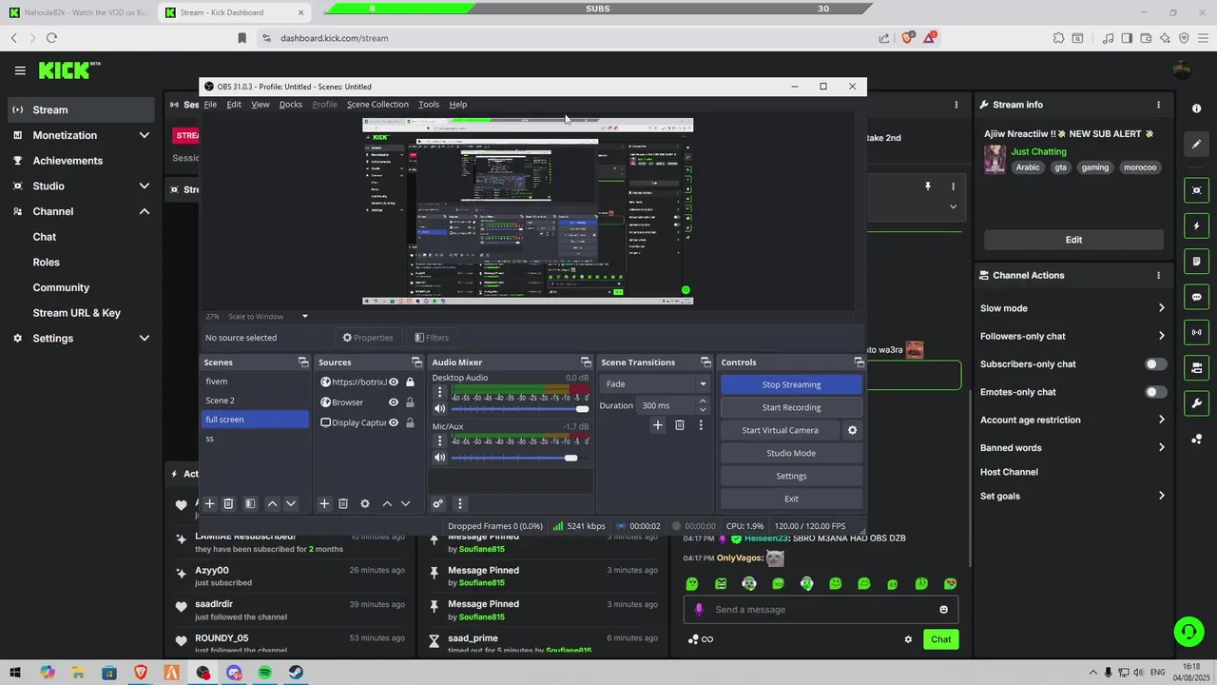Add a scene transition with plus icon
This screenshot has width=1217, height=685.
tap(657, 425)
